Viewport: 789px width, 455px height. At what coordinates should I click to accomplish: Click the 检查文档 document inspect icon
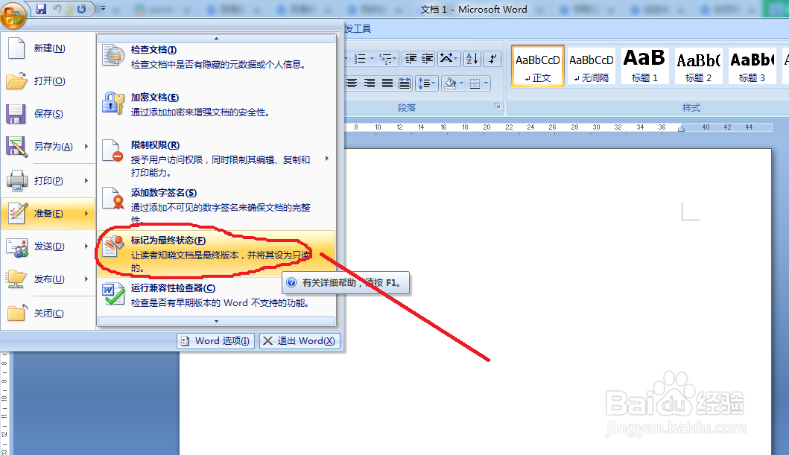tap(113, 55)
